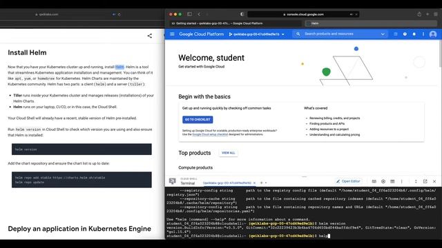Open the notifications bell
The height and width of the screenshot is (248, 442).
pos(414,34)
